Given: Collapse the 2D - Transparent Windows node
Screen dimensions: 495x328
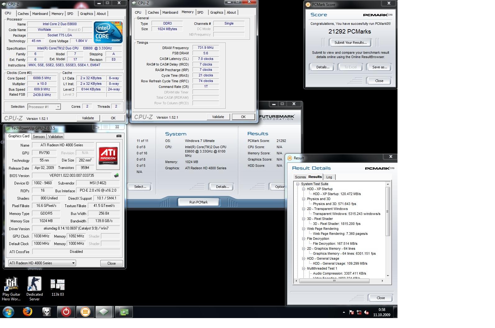Looking at the screenshot, I should [303, 209].
